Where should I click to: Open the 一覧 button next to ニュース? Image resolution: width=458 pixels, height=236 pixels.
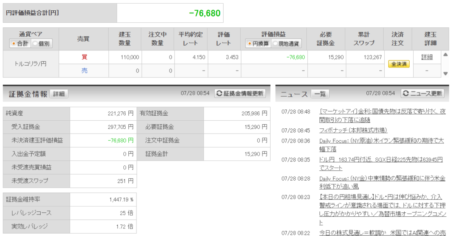click(x=320, y=94)
